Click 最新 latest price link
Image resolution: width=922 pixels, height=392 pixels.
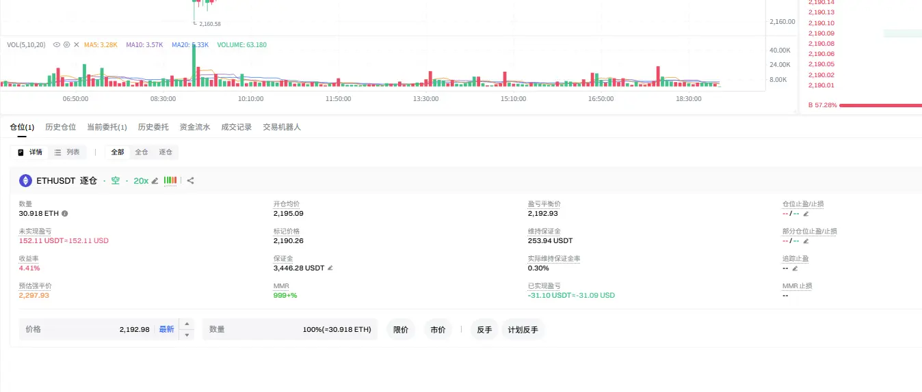(167, 329)
